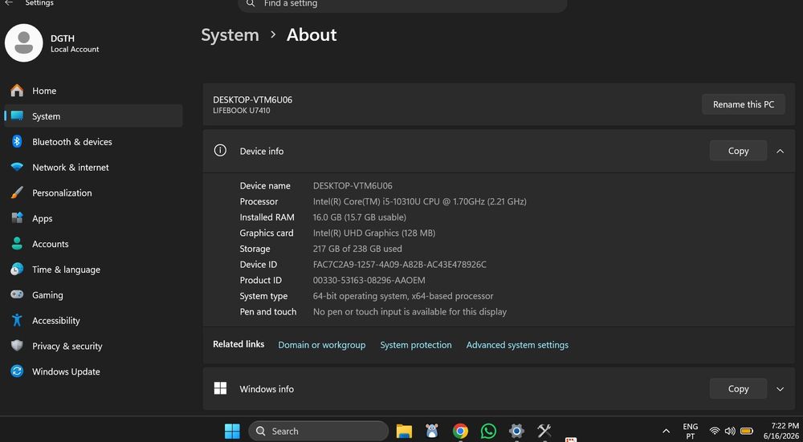Expand the Windows info section
This screenshot has width=803, height=442.
click(780, 389)
